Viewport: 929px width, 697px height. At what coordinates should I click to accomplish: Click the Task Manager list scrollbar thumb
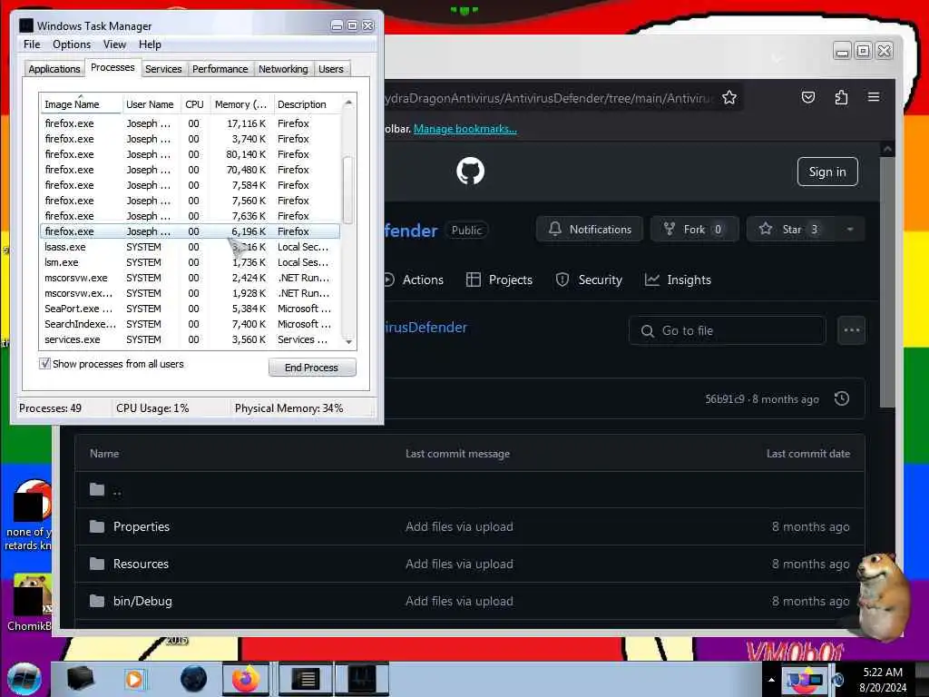point(347,190)
